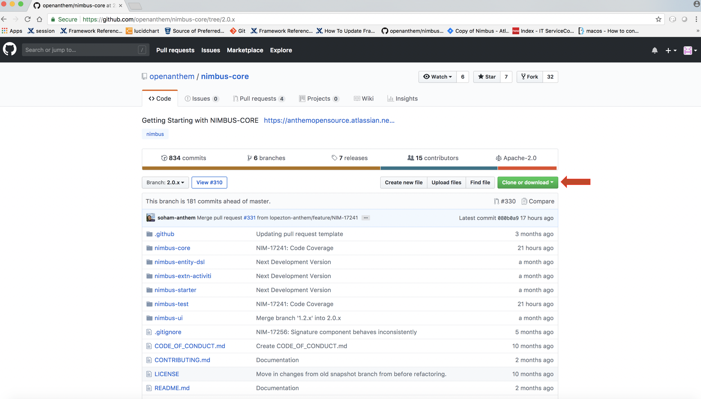Switch to the Wiki tab
The width and height of the screenshot is (701, 399).
point(364,98)
